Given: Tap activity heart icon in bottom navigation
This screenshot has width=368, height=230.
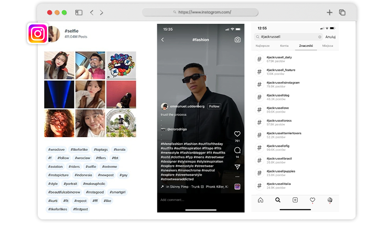Looking at the screenshot, I should point(312,200).
